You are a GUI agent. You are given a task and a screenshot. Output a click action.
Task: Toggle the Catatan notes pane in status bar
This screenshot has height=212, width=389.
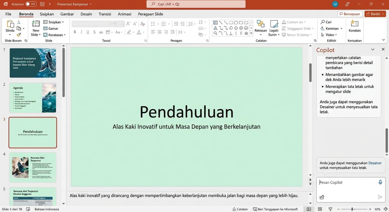(x=240, y=209)
